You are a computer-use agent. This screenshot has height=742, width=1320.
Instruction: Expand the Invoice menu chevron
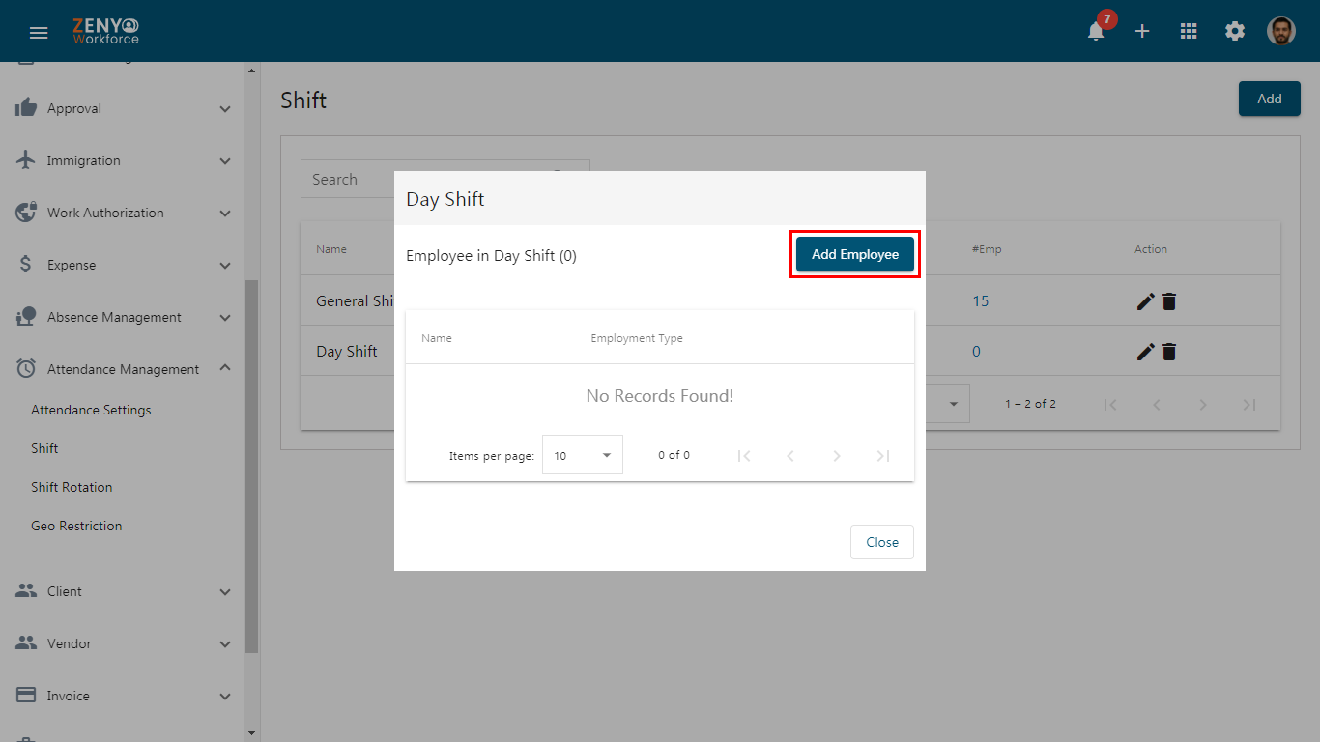(225, 697)
